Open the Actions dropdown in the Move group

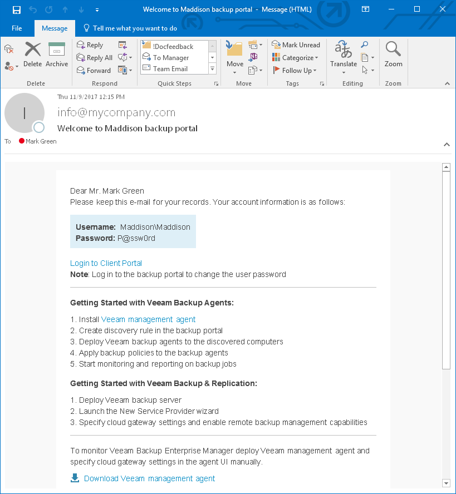[x=255, y=70]
